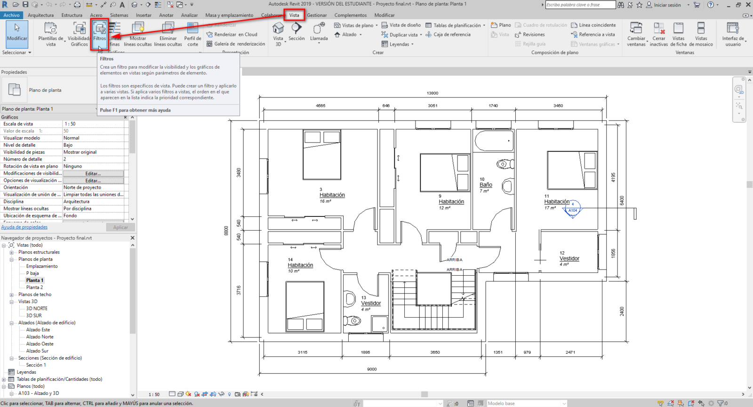The width and height of the screenshot is (753, 407).
Task: Collapse the Planos de planta tree node
Action: [11, 259]
